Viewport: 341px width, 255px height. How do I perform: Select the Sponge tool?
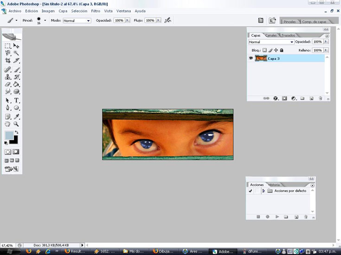[17, 91]
